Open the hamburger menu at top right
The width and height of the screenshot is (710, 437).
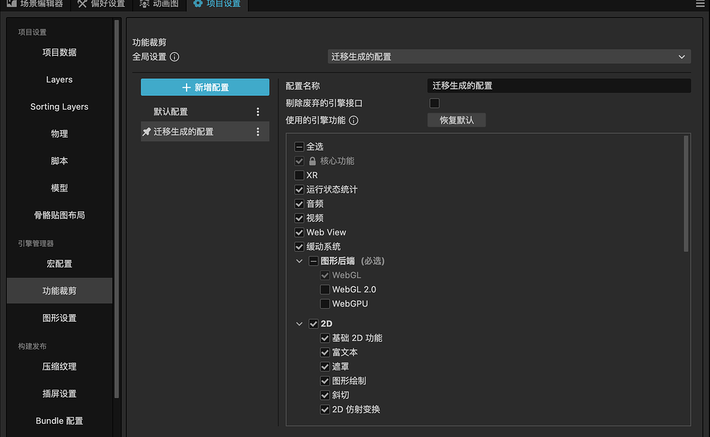[x=700, y=5]
